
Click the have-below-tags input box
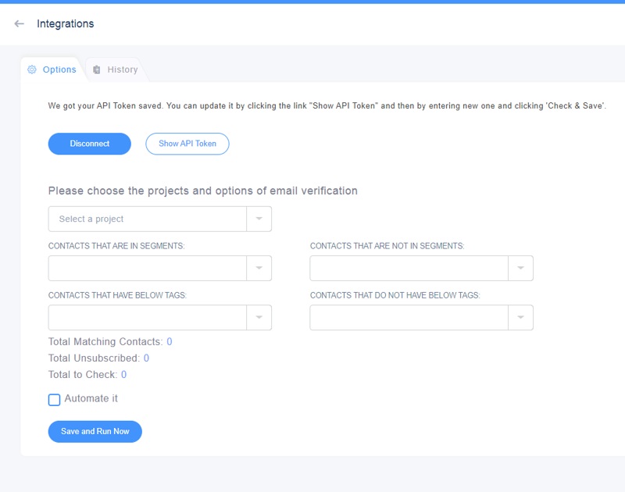pos(148,318)
